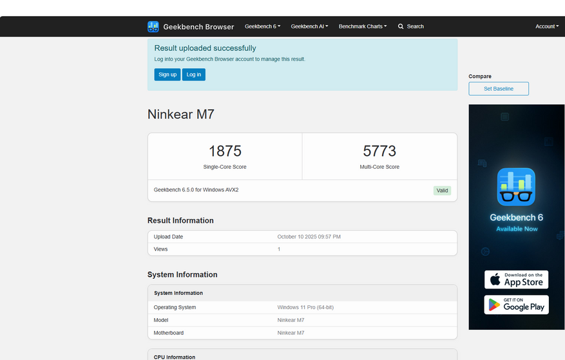Open the Benchmark Charts dropdown
The width and height of the screenshot is (565, 360).
(363, 26)
